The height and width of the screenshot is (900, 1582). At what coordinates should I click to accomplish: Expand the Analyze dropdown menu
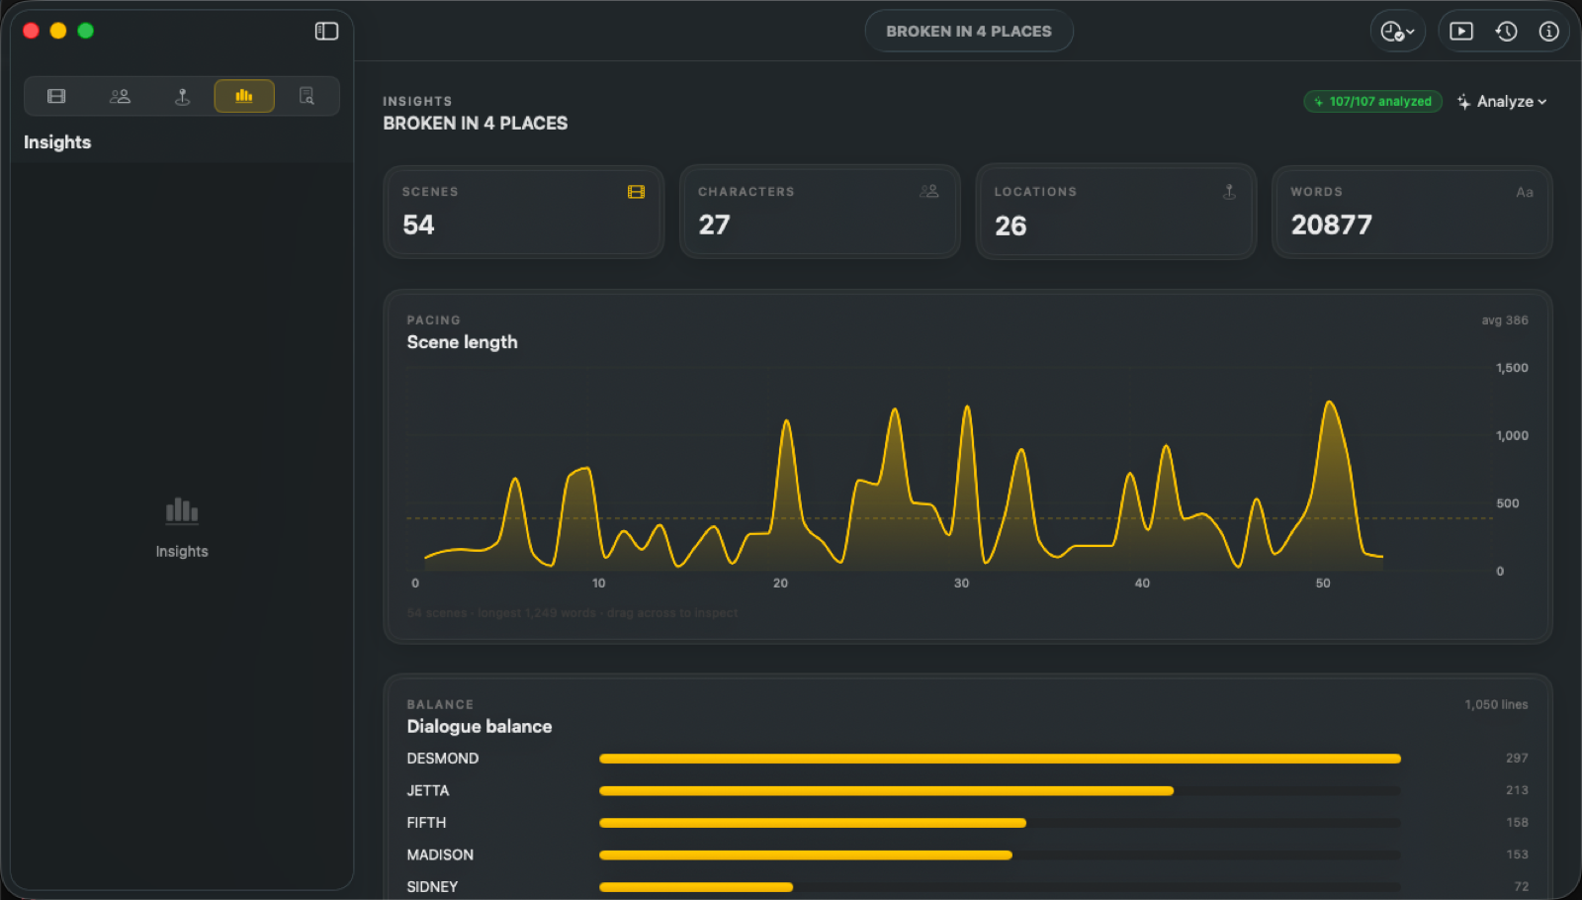click(x=1502, y=102)
